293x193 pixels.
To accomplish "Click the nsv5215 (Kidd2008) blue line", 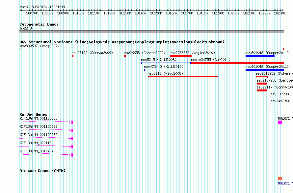I will point(166,63).
